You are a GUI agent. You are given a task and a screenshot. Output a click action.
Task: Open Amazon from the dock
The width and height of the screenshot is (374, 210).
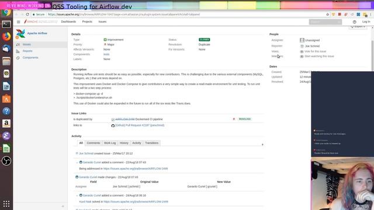[x=6, y=123]
